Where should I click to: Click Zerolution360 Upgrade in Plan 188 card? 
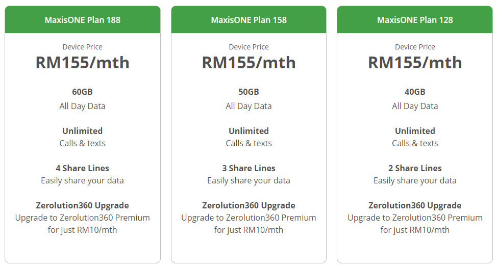tap(83, 205)
